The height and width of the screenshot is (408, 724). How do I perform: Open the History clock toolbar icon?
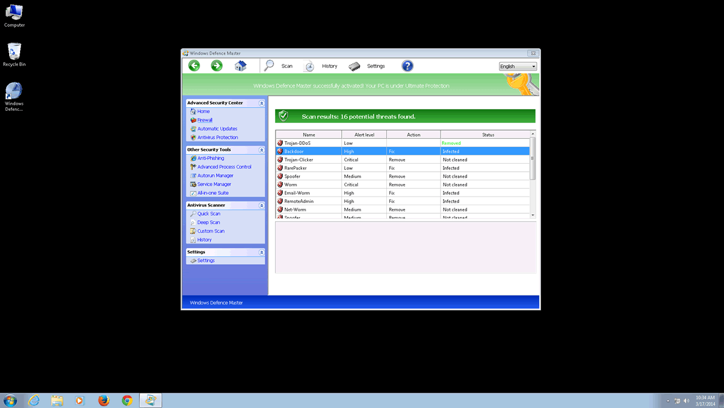pos(309,66)
